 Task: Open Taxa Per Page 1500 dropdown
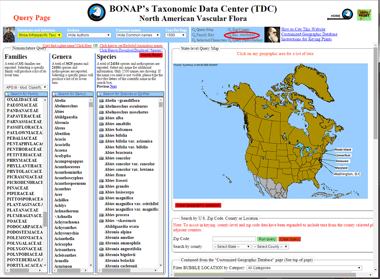point(176,35)
